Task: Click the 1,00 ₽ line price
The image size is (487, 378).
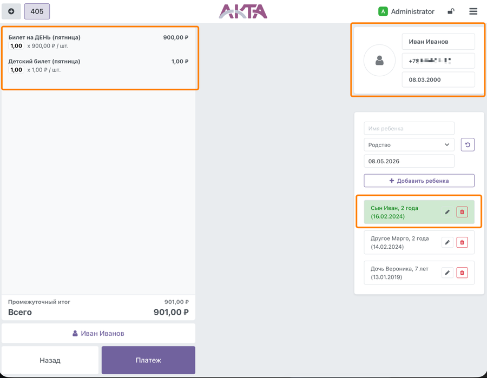Action: pyautogui.click(x=180, y=62)
